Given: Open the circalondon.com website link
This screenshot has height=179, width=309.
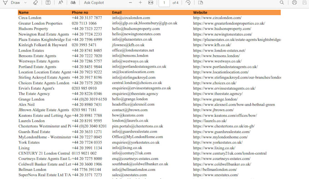Looking at the screenshot, I should (x=217, y=18).
